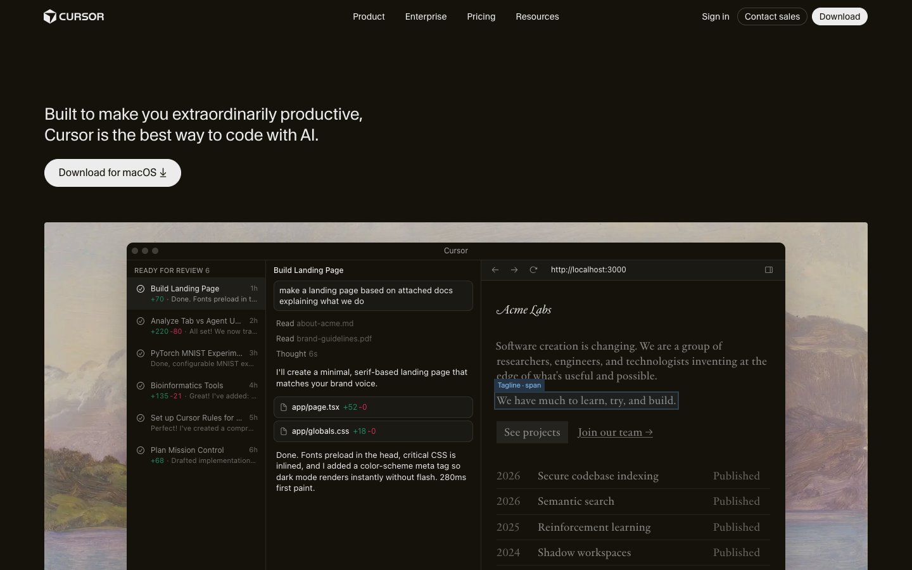Screen dimensions: 912x570
Task: Click the Cursor logo in the navbar
Action: 73,16
